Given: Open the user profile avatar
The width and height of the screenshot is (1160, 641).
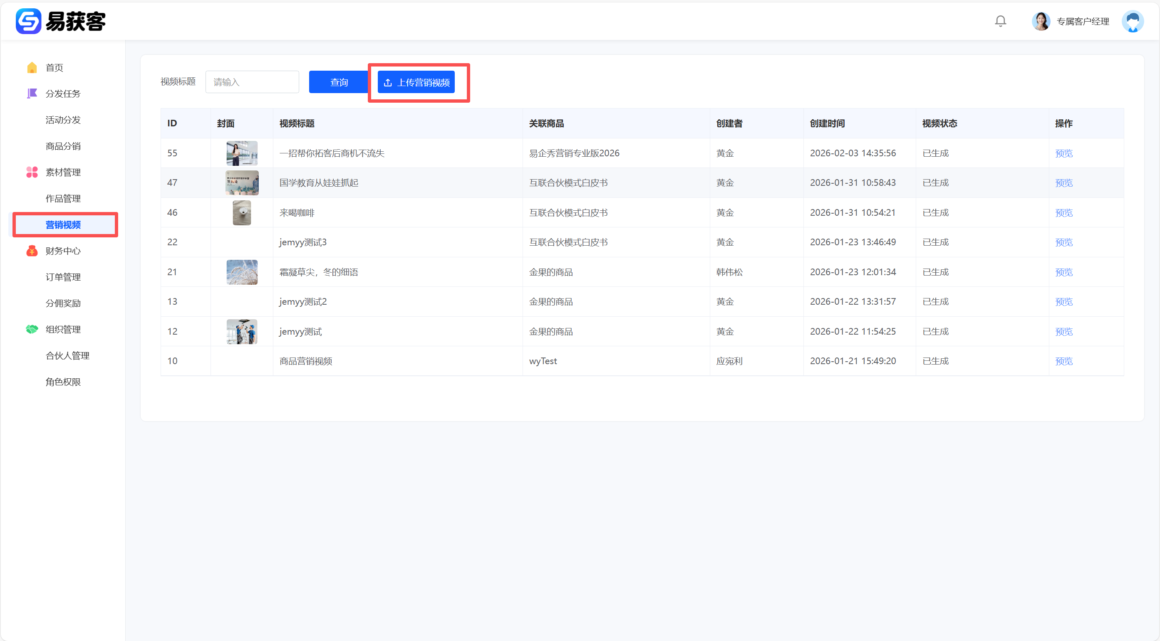Looking at the screenshot, I should tap(1132, 21).
